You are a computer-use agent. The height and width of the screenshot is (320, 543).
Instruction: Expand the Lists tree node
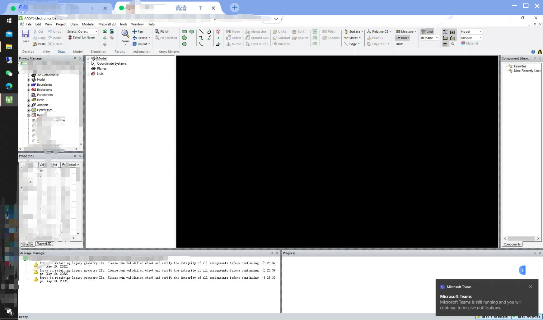pyautogui.click(x=88, y=74)
